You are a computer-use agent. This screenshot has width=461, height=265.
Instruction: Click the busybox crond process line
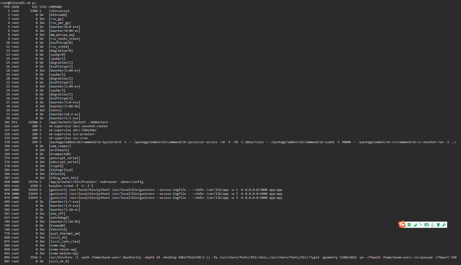71,186
